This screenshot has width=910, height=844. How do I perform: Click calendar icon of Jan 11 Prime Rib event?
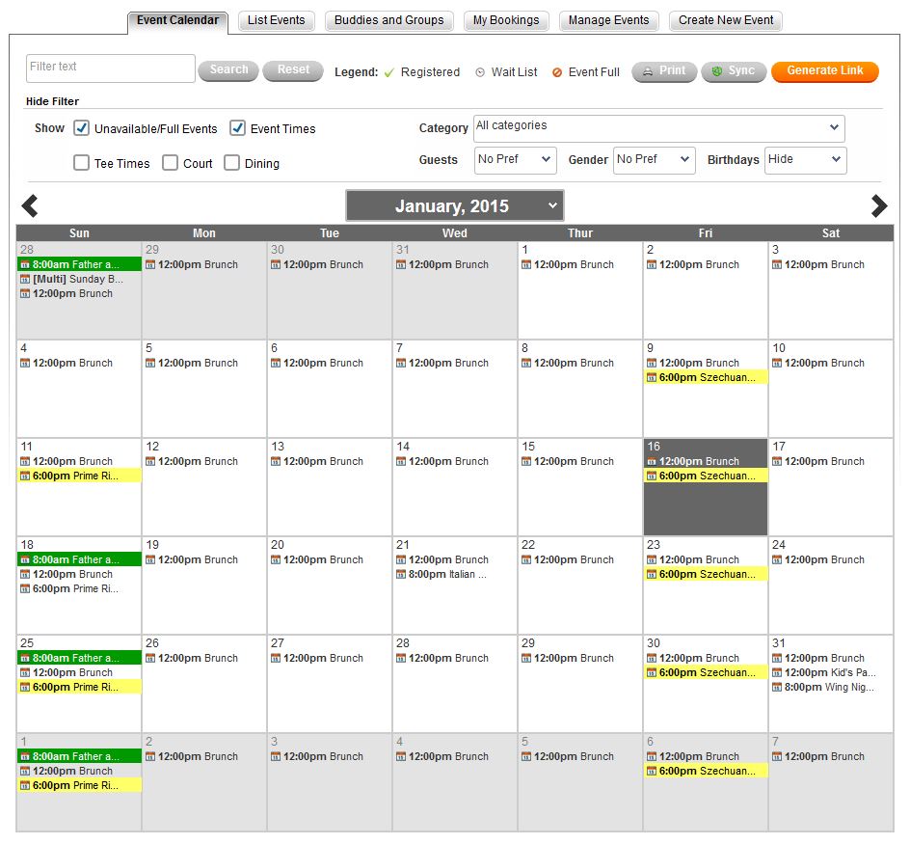[25, 476]
